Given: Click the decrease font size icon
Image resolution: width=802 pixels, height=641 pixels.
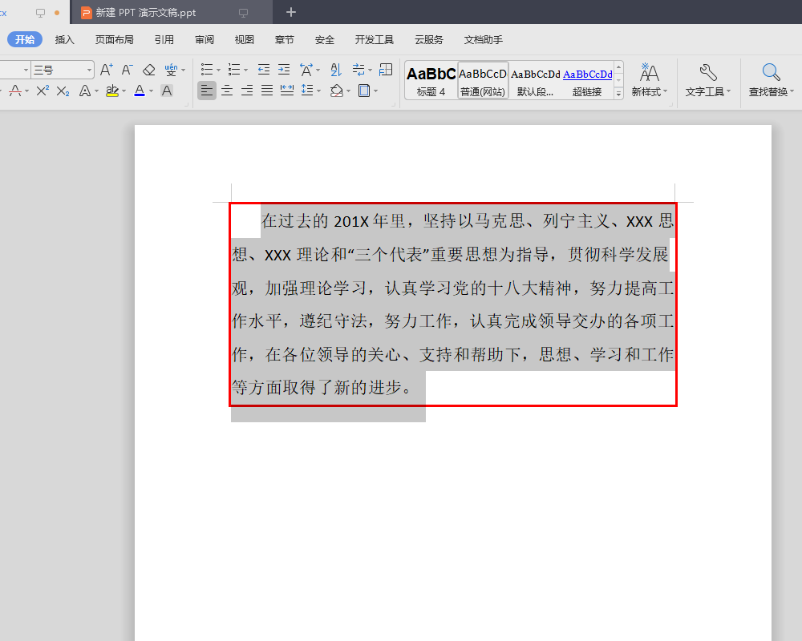Looking at the screenshot, I should pyautogui.click(x=127, y=70).
